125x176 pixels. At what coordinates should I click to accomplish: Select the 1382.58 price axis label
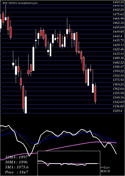[x=118, y=75]
